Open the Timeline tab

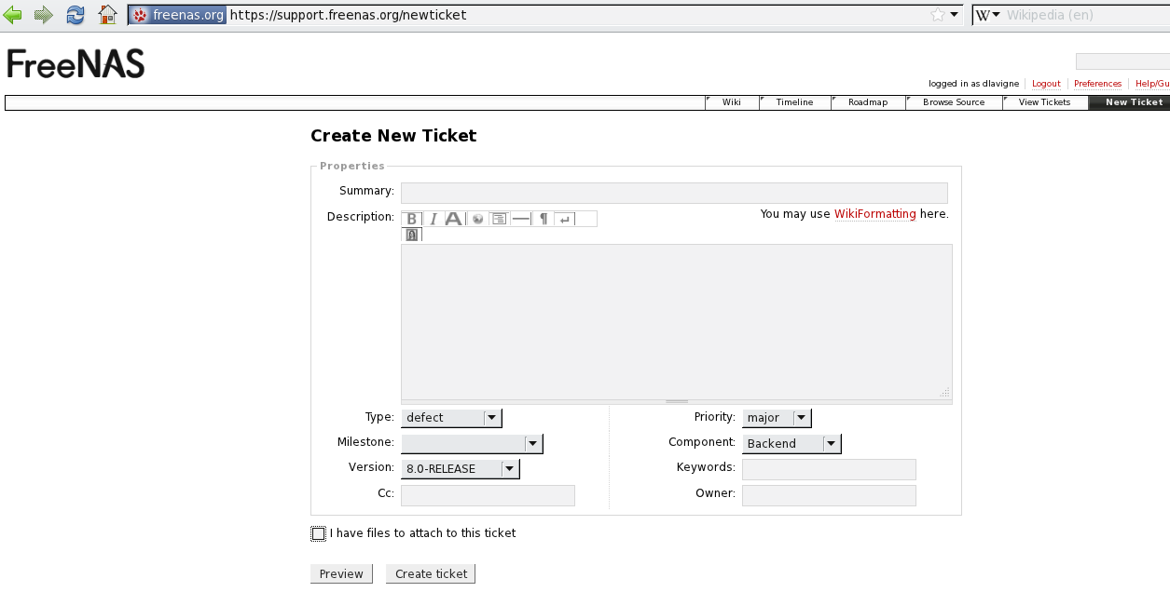click(794, 102)
